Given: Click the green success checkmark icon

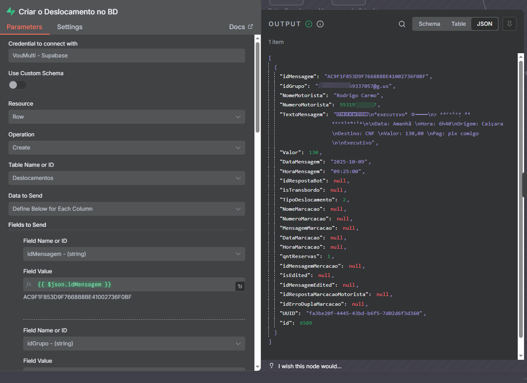Looking at the screenshot, I should pyautogui.click(x=309, y=24).
